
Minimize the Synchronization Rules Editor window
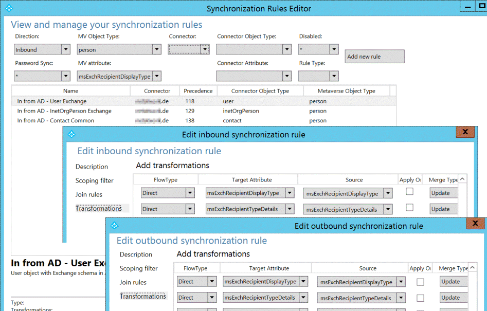pos(468,7)
